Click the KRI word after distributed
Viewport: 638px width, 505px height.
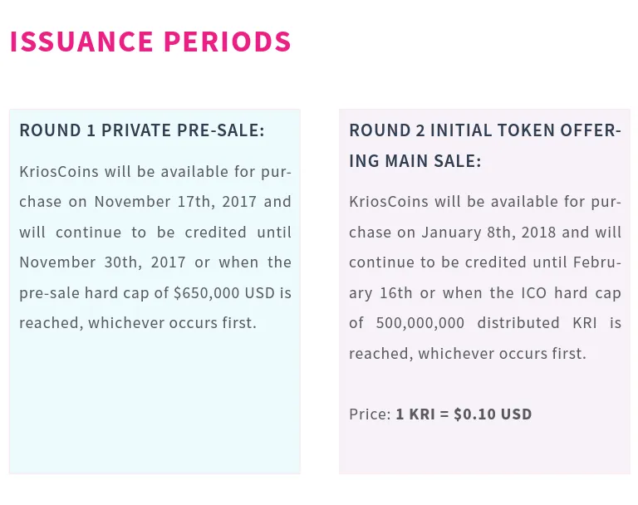[x=584, y=323]
